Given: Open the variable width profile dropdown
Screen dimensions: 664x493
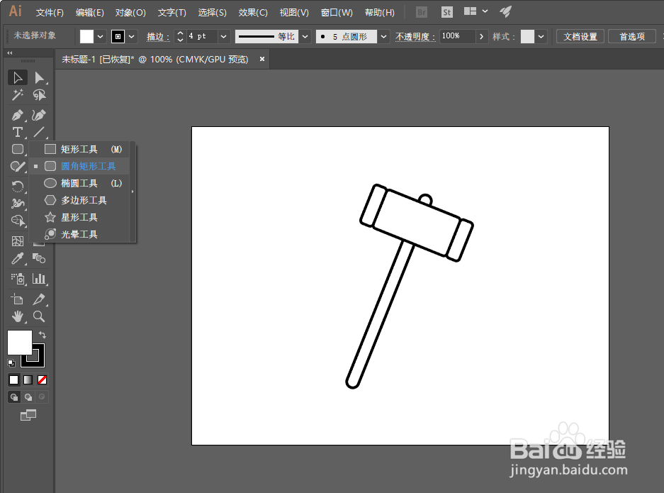Looking at the screenshot, I should [x=305, y=36].
